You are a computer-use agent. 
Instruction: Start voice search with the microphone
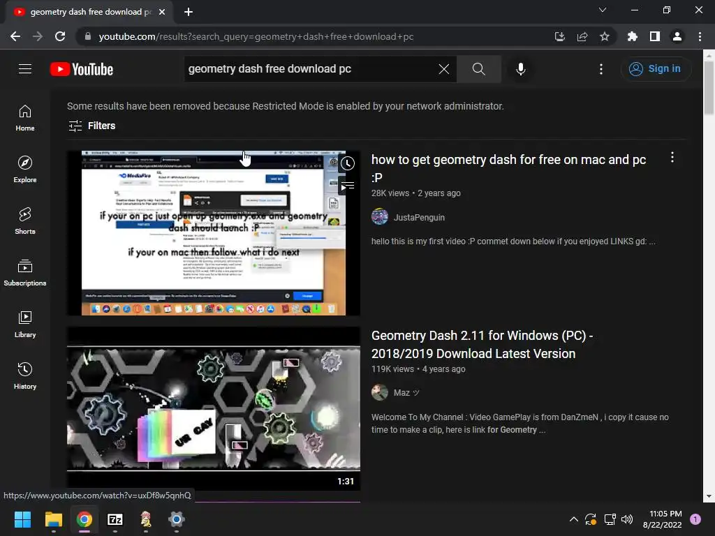coord(520,69)
